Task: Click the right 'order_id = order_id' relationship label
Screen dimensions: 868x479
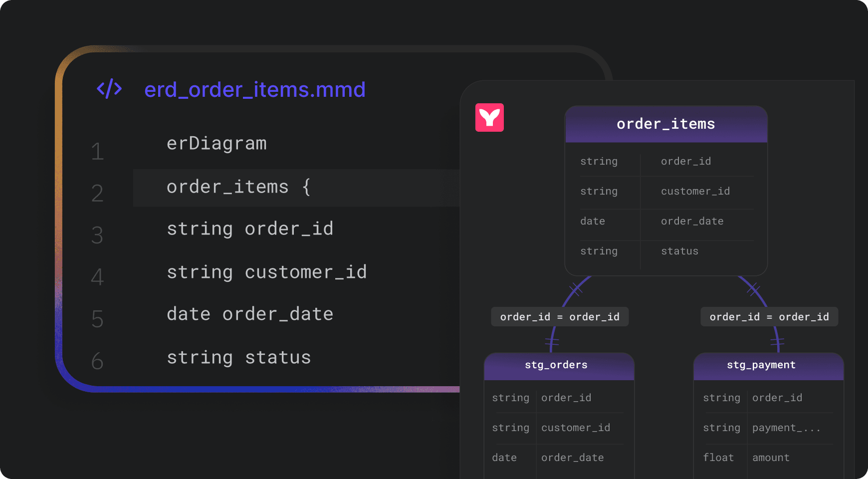Action: [x=769, y=317]
